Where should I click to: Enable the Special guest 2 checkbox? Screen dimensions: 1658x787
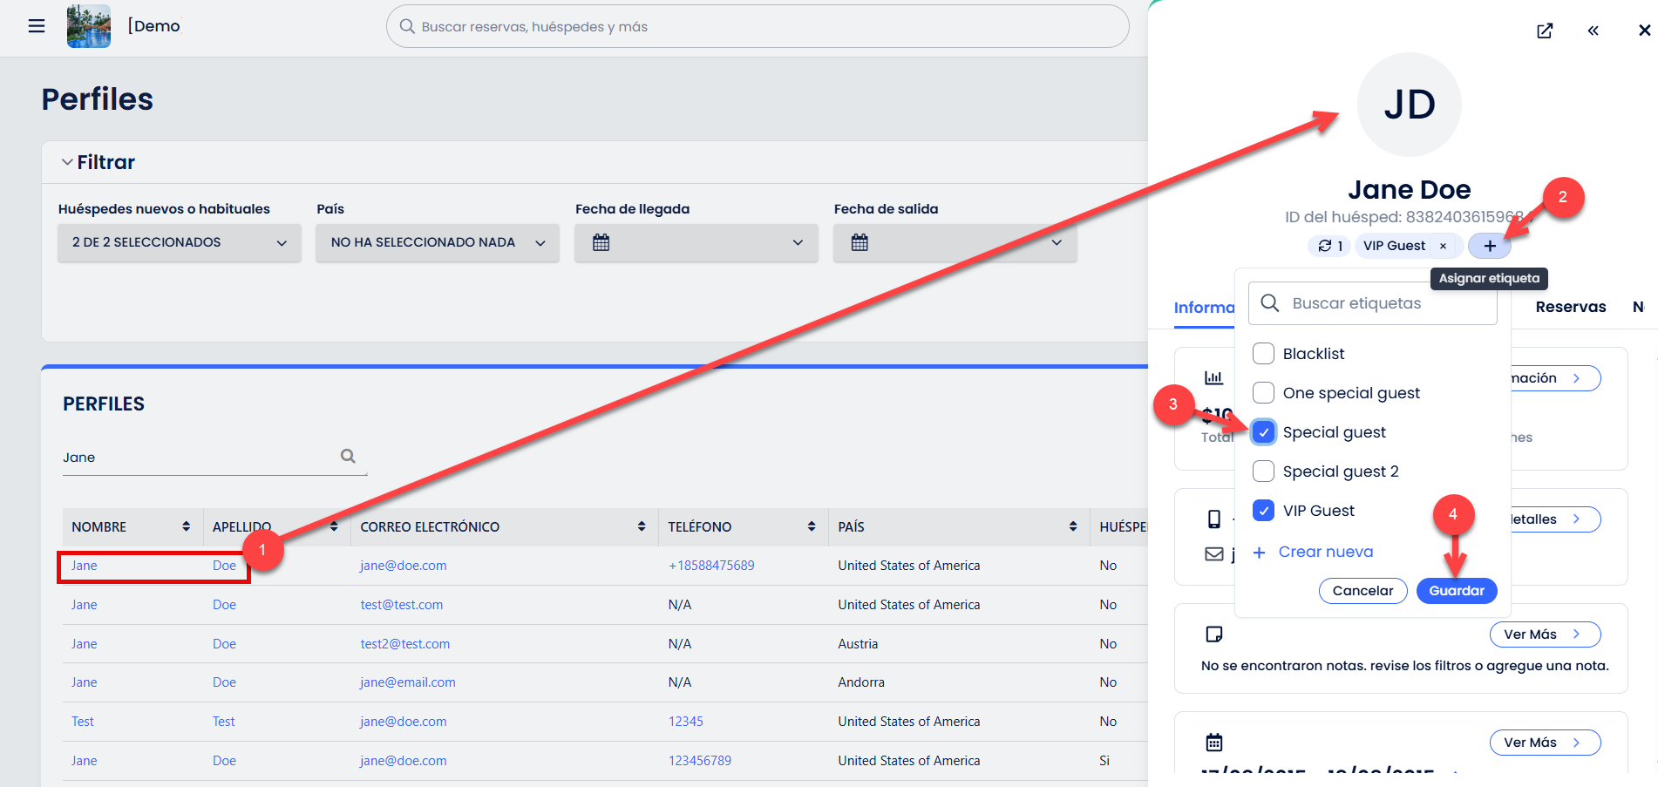pyautogui.click(x=1263, y=472)
